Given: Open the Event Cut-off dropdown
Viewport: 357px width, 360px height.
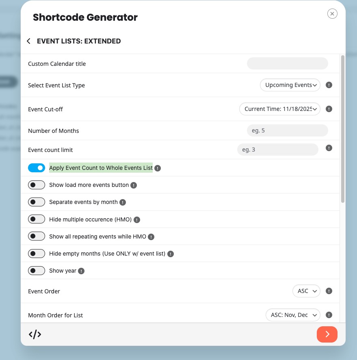Looking at the screenshot, I should pos(279,109).
